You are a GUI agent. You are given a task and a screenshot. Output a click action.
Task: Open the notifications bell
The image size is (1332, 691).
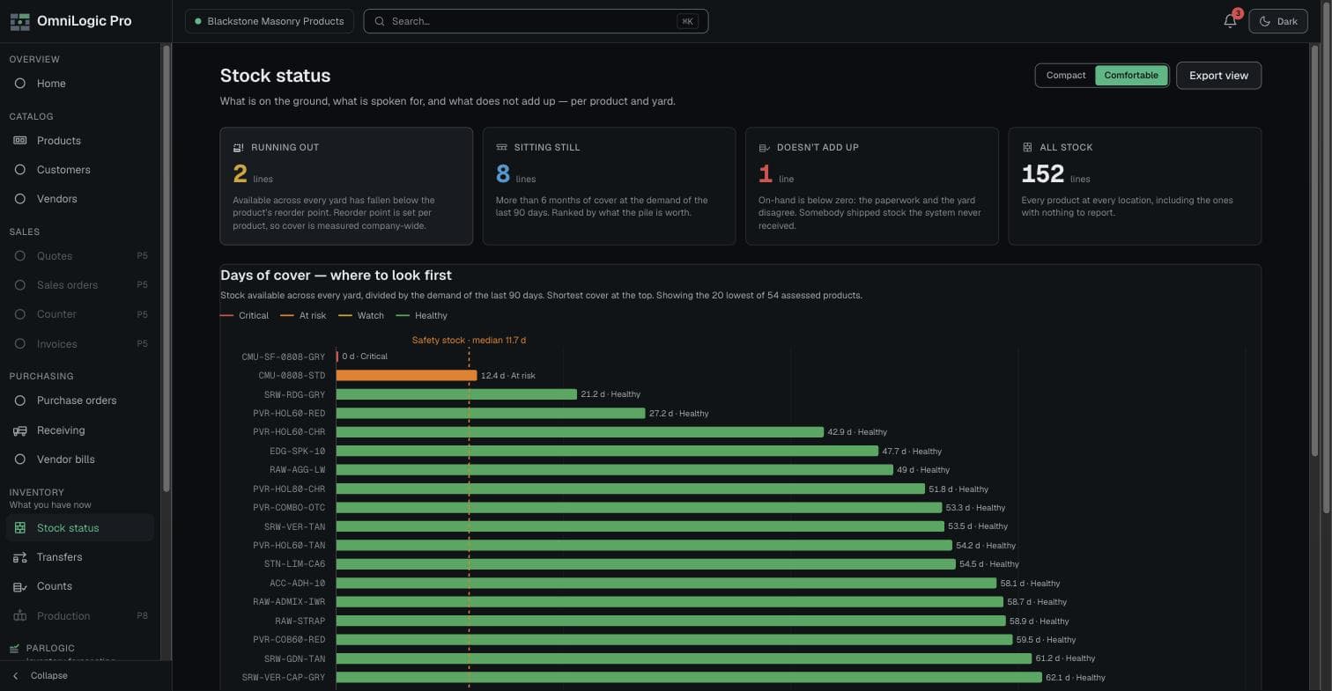[x=1230, y=21]
